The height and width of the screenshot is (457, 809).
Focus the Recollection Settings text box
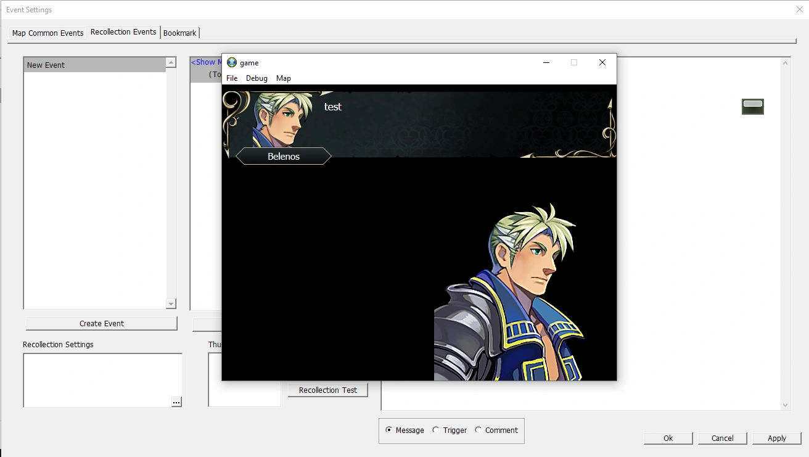click(102, 380)
